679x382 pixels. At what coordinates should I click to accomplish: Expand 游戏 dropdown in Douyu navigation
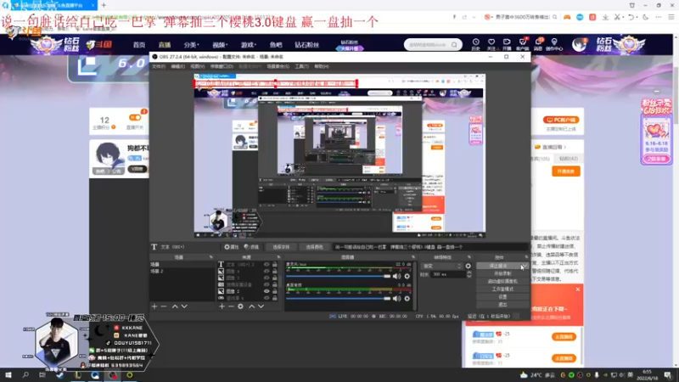click(x=249, y=45)
